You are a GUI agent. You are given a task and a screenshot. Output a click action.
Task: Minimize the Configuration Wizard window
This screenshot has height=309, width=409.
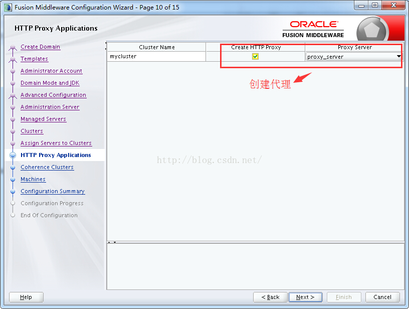click(x=361, y=5)
